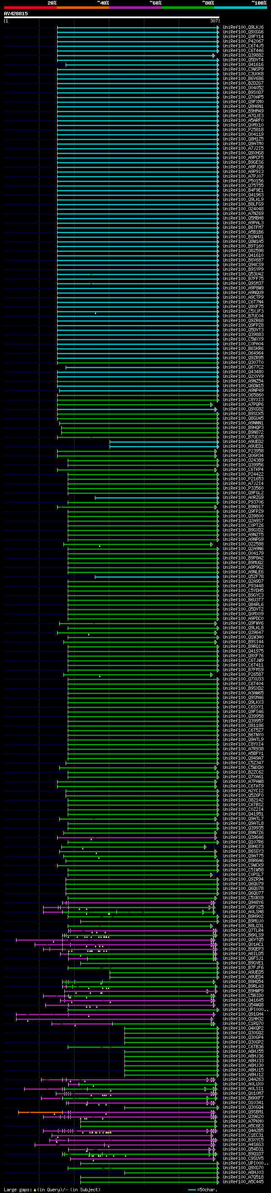Select hit label UniRef100_Q41975

click(x=243, y=651)
